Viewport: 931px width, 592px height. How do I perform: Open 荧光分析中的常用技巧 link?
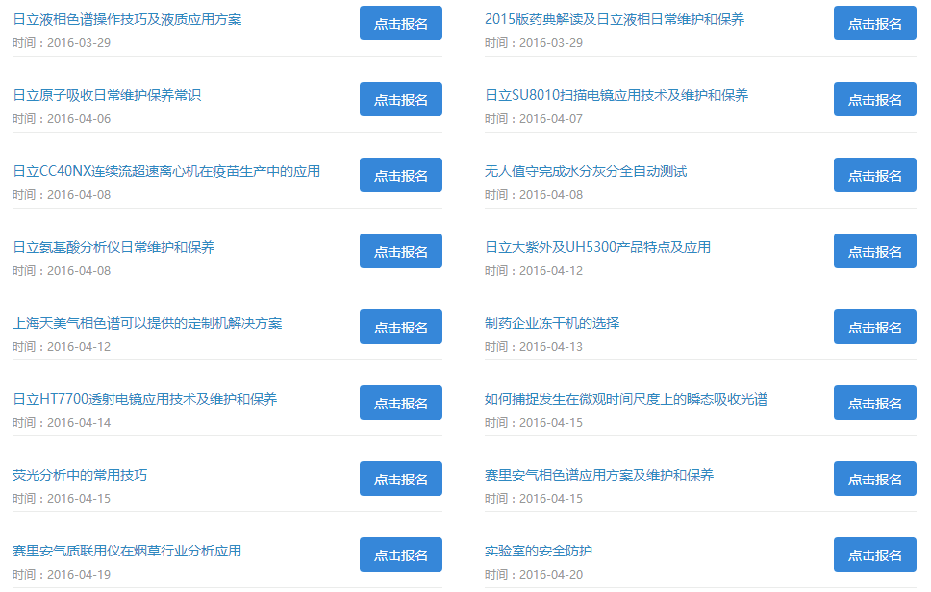(x=80, y=475)
